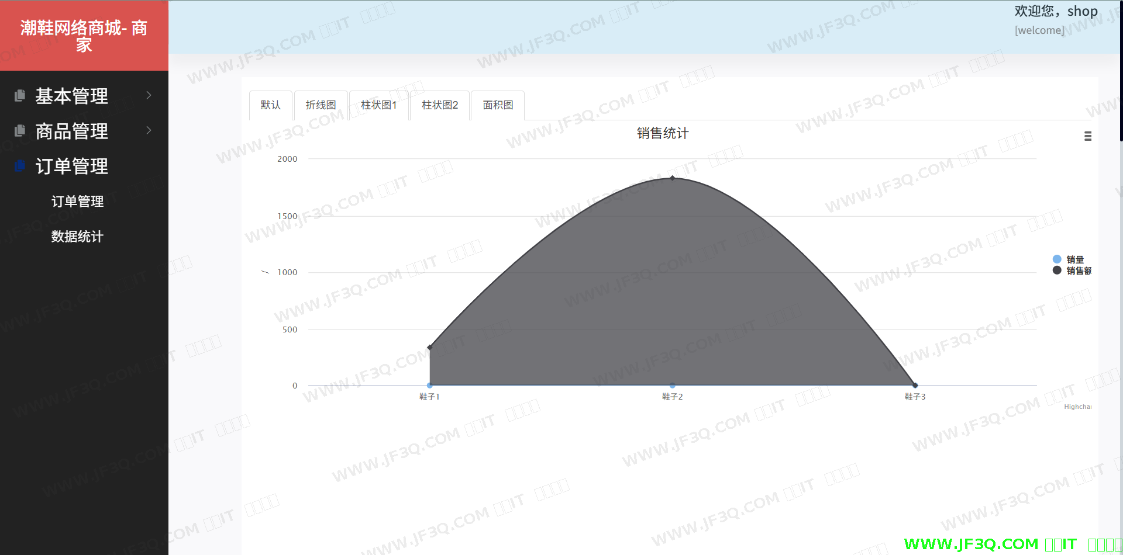Select the 面积图 tab
1123x555 pixels.
point(497,105)
